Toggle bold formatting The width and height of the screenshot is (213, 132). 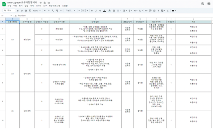(x=92, y=11)
